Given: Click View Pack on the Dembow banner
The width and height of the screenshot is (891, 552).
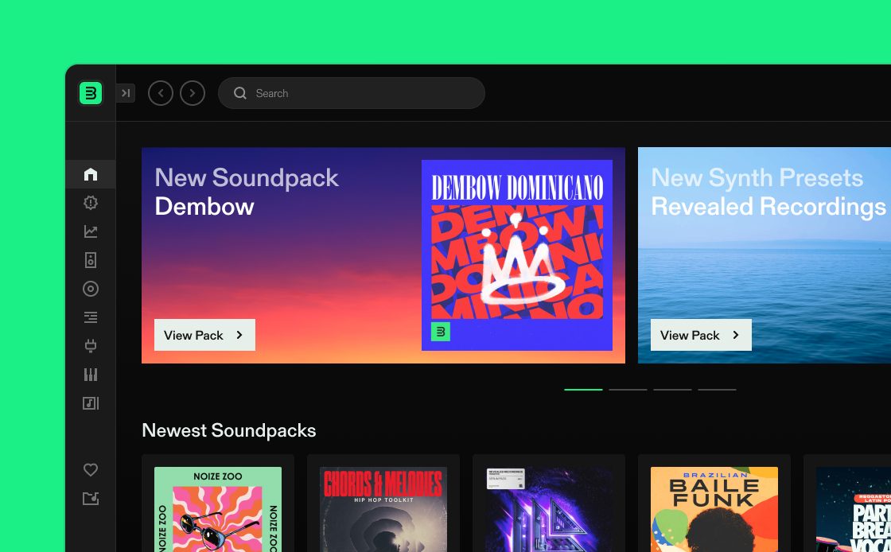Looking at the screenshot, I should (204, 335).
